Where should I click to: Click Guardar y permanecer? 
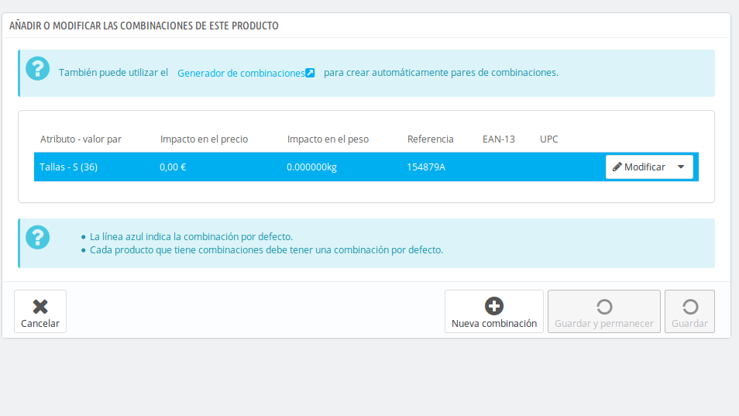tap(603, 311)
